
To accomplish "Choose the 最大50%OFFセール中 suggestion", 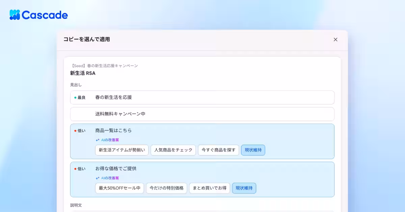I will tap(119, 188).
